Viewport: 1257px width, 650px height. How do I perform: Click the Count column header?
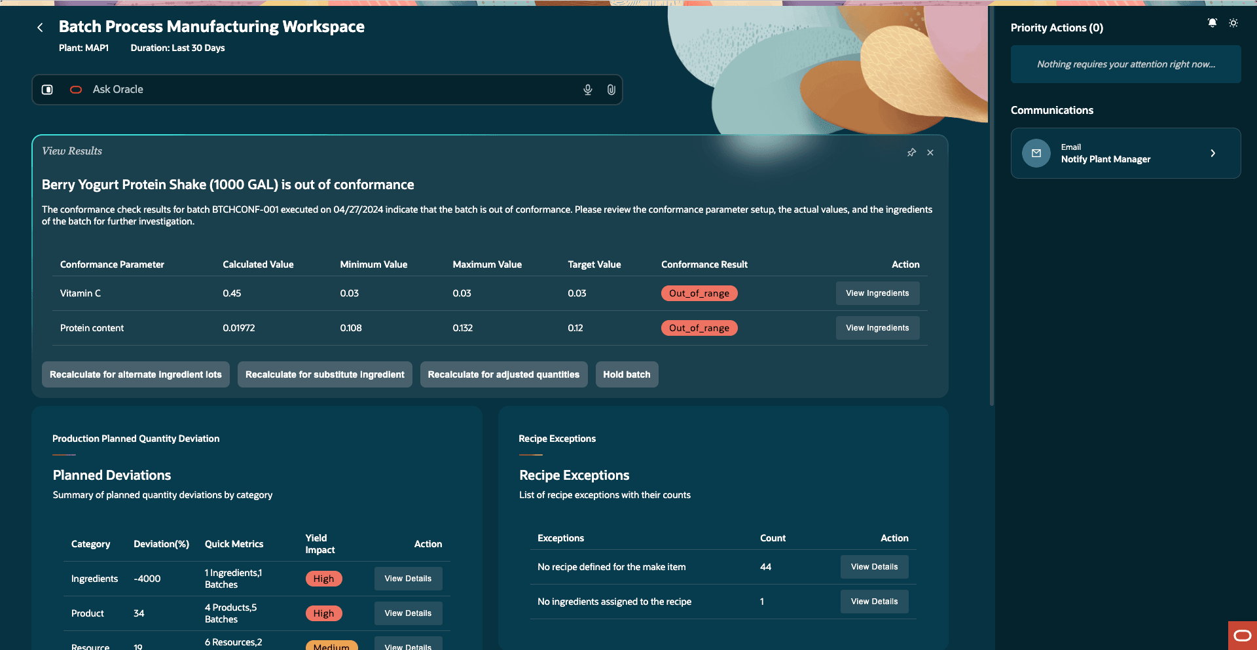point(773,538)
